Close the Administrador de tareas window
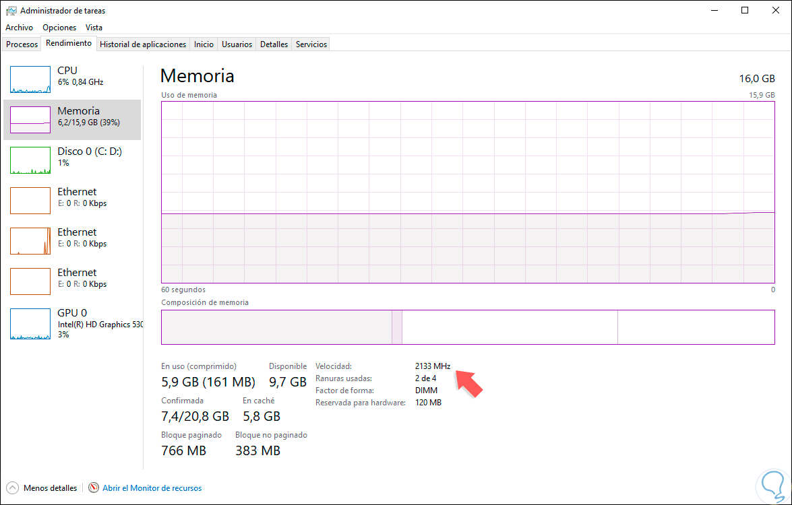792x505 pixels. coord(776,10)
